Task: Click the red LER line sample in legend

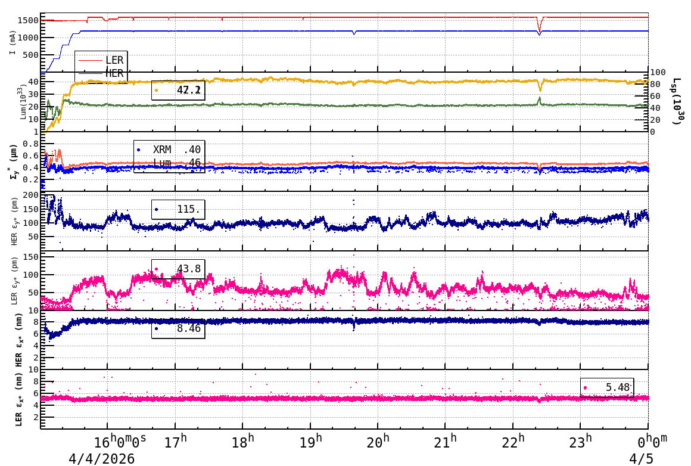Action: 90,60
